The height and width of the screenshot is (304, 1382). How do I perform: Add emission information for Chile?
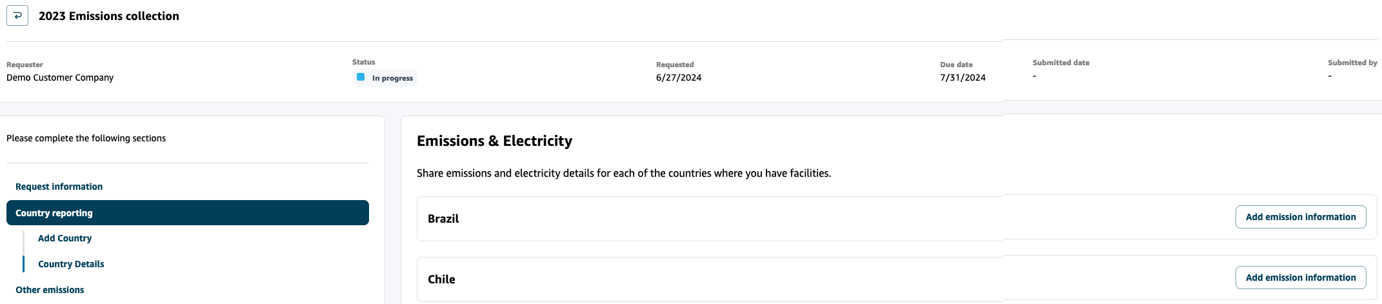1300,278
